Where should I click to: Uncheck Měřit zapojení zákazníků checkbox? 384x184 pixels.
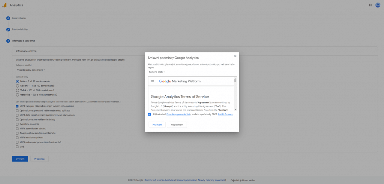[17, 106]
